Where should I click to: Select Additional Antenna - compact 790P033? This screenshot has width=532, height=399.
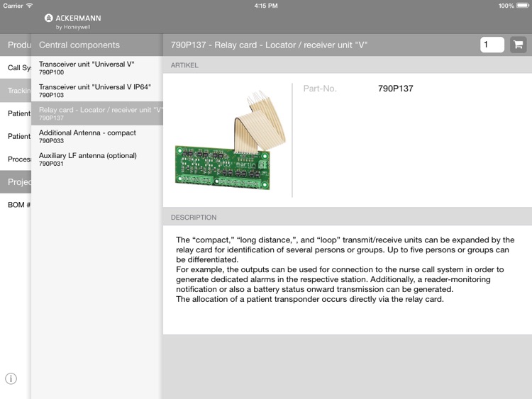point(97,136)
